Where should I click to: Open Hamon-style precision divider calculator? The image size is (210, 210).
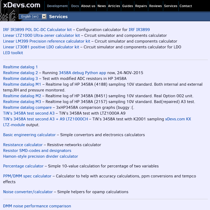40,156
